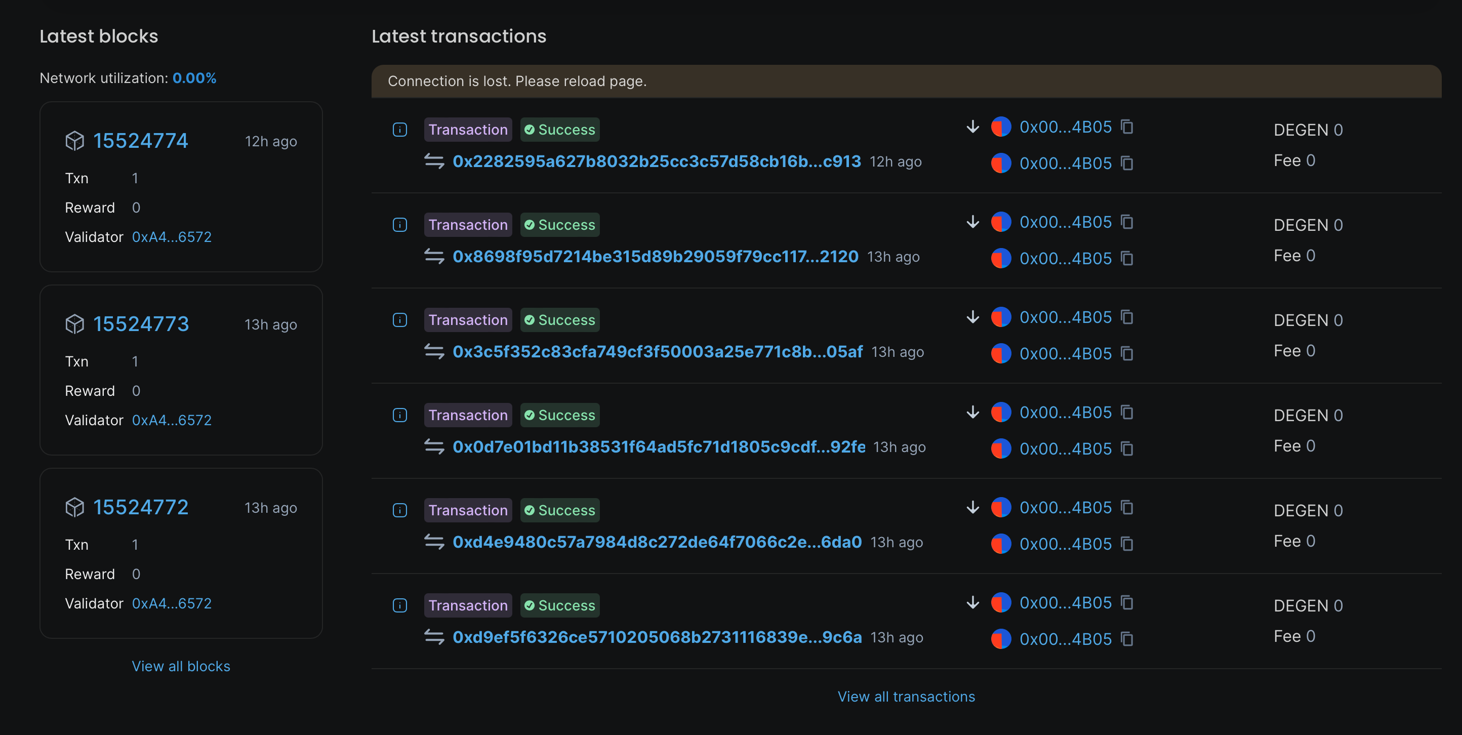Open block 15524774

(x=140, y=141)
